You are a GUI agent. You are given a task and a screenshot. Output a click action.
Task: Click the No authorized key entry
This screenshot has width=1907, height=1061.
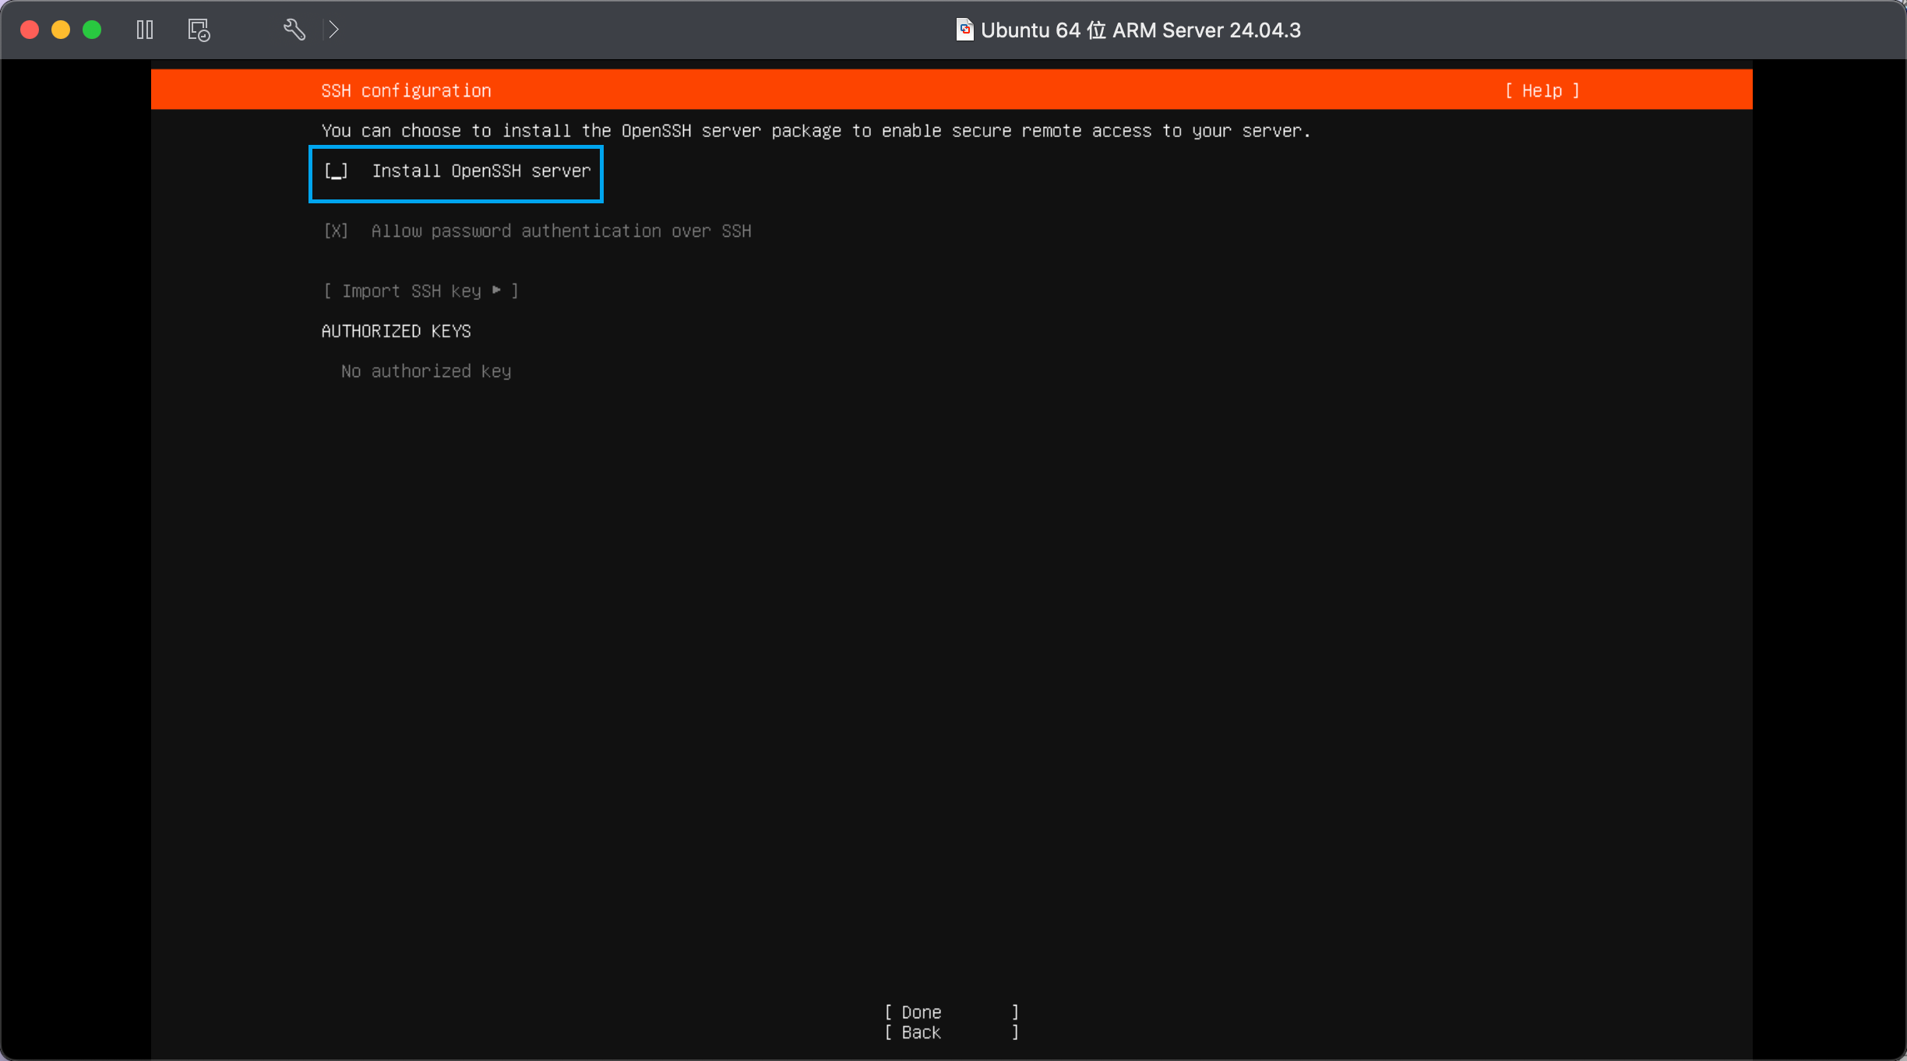[426, 372]
